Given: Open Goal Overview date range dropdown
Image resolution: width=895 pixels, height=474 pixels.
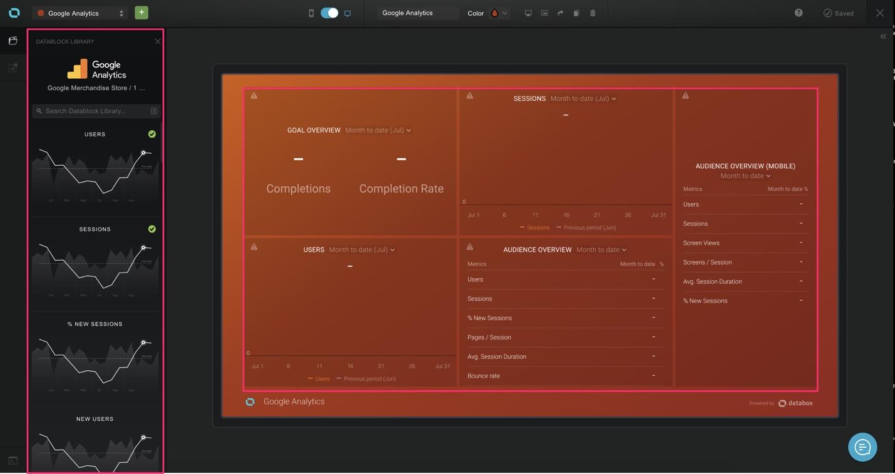Looking at the screenshot, I should 378,130.
